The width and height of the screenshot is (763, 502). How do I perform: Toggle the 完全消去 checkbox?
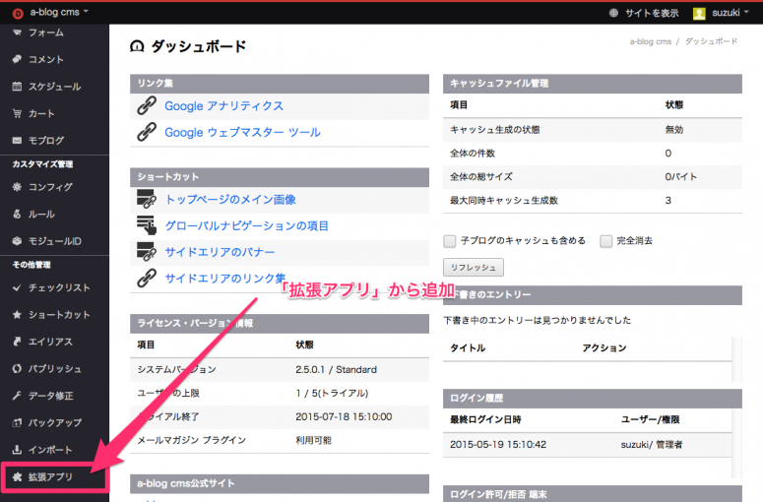point(605,241)
